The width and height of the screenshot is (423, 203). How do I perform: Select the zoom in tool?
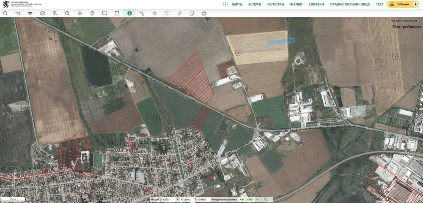(x=55, y=13)
